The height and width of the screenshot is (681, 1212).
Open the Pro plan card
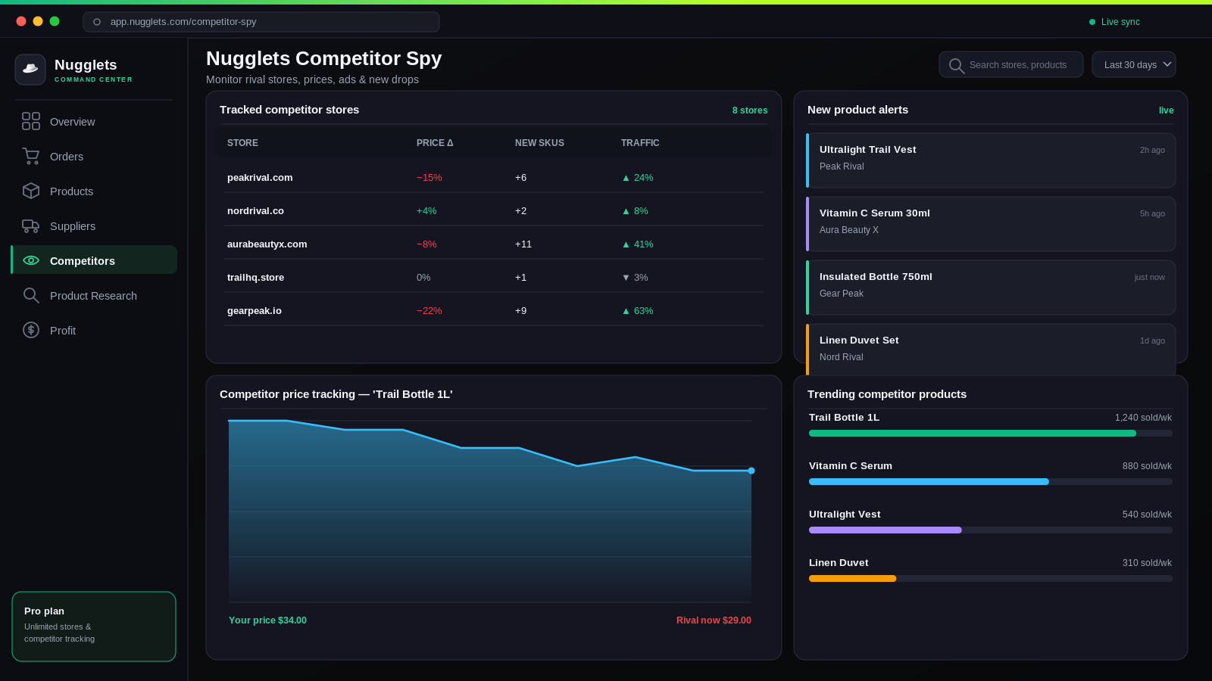tap(94, 627)
